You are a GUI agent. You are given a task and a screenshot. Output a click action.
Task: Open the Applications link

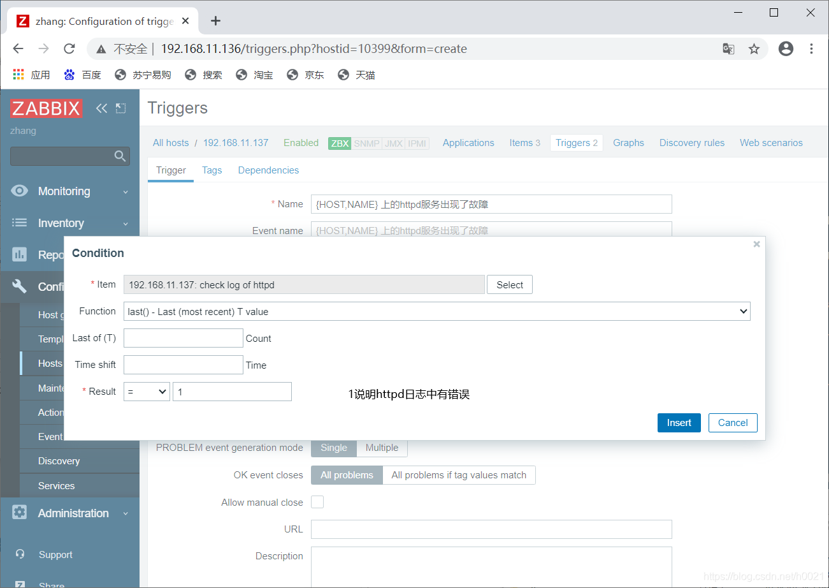[468, 143]
